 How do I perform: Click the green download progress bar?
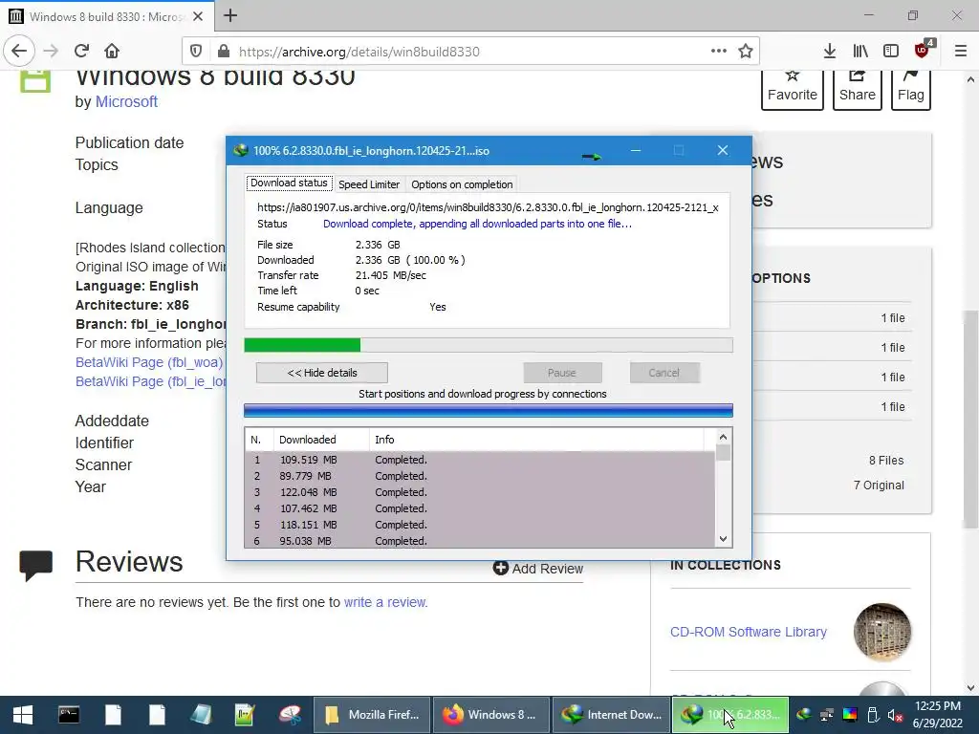[x=489, y=345]
